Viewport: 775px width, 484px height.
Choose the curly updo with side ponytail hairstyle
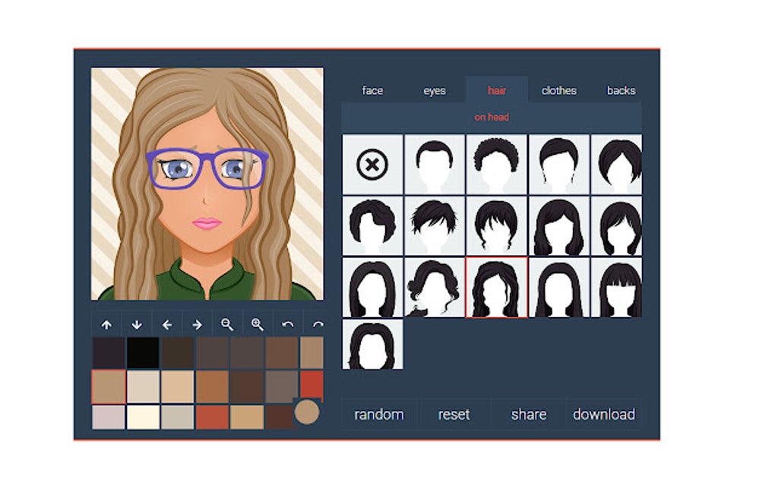tap(435, 288)
